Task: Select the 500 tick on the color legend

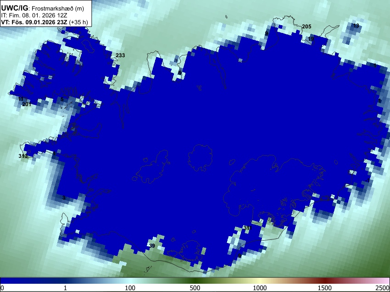Action: [x=195, y=288]
